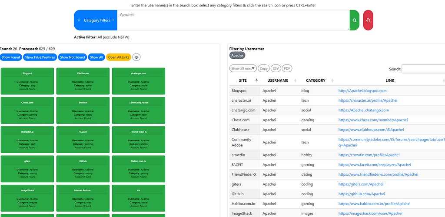The image size is (445, 217).
Task: Open the faceit.com players link
Action: tap(375, 165)
